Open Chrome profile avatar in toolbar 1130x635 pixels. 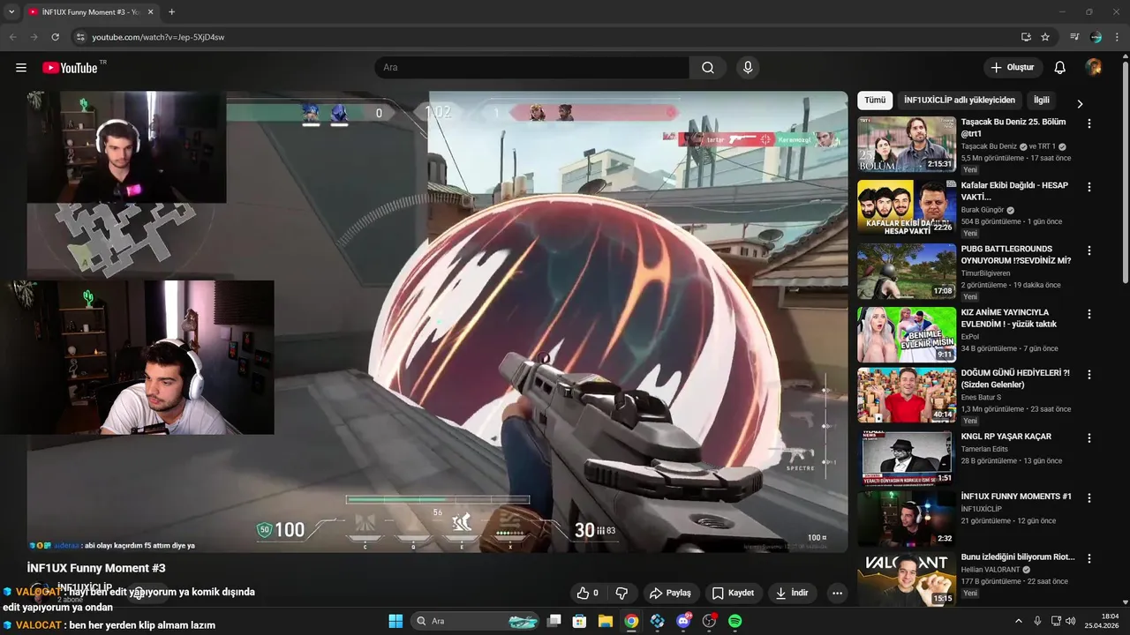click(x=1096, y=37)
